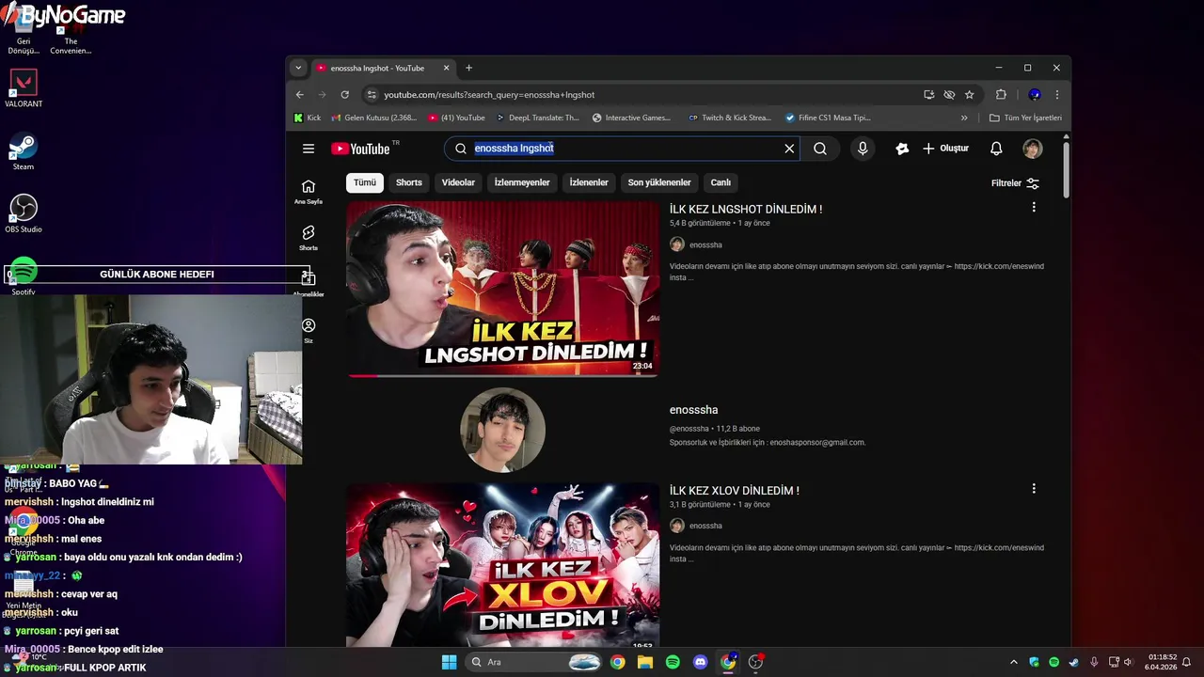The image size is (1204, 677).
Task: Select the İzlenmeyenler filter chip
Action: point(522,182)
